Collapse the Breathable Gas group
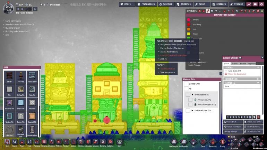This screenshot has width=267, height=150. (192, 95)
